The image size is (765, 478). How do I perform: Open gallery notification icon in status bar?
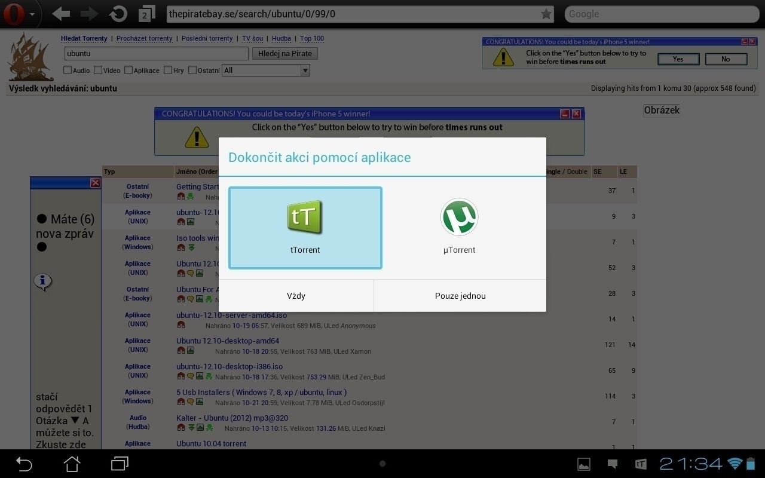[x=584, y=464]
